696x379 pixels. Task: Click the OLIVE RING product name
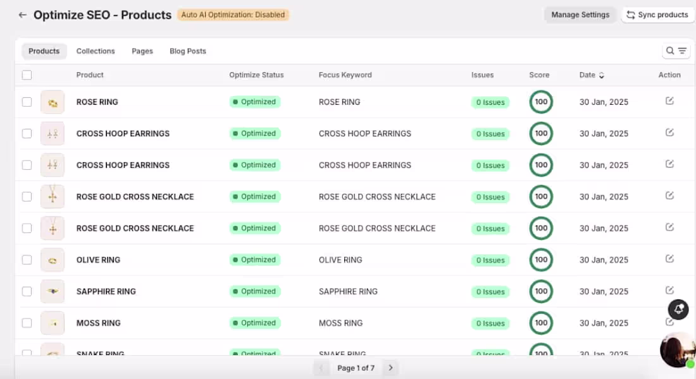point(98,260)
